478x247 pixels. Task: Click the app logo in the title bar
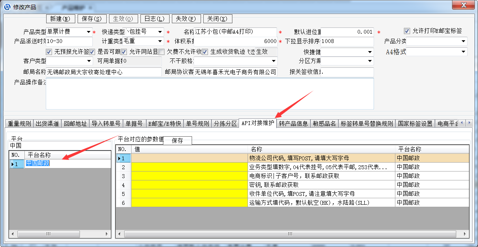7,7
